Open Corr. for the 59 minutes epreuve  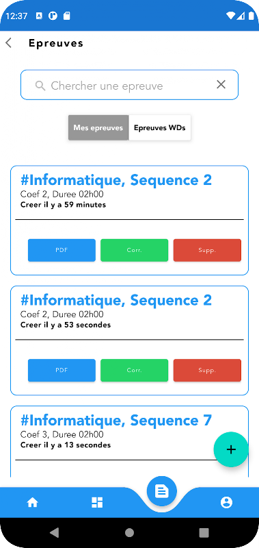coord(134,250)
